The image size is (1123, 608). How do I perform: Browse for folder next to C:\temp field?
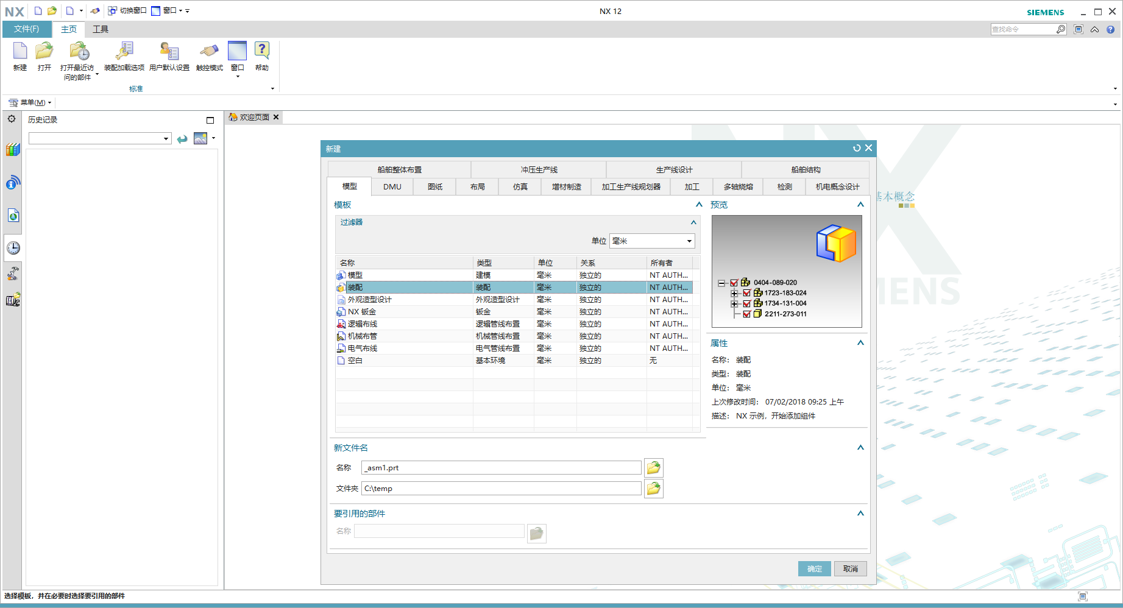pos(654,488)
